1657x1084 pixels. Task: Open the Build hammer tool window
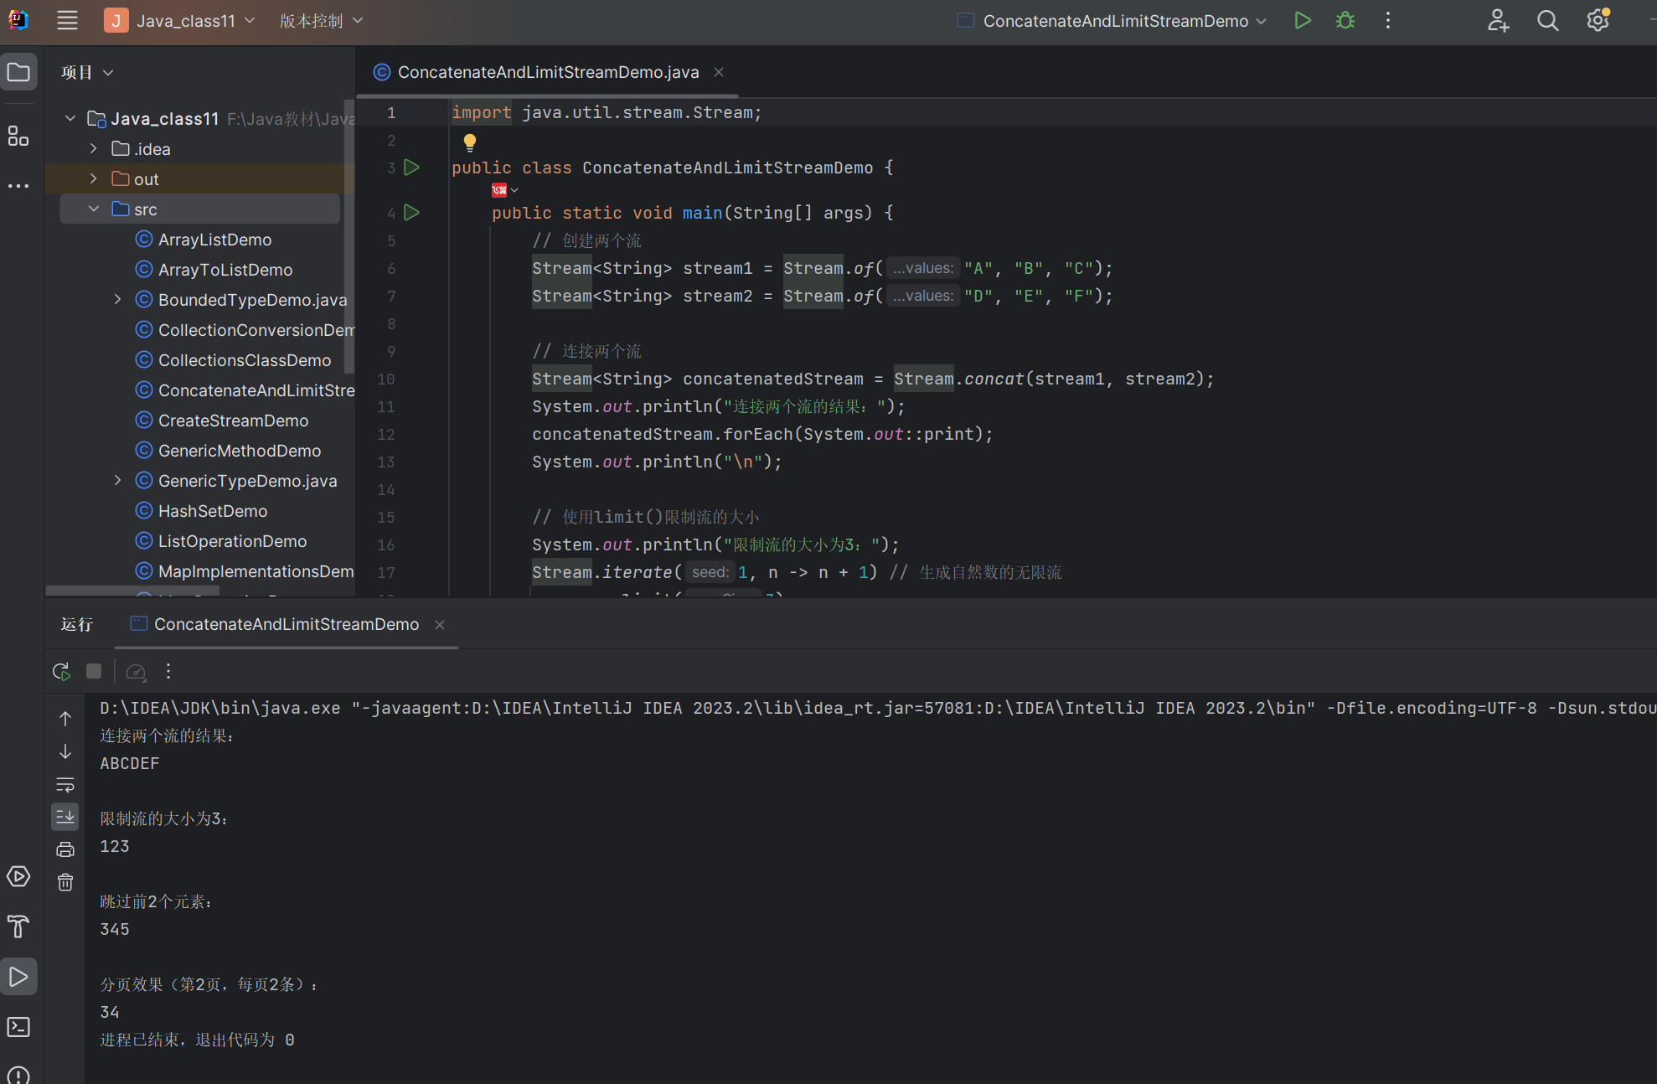(18, 927)
